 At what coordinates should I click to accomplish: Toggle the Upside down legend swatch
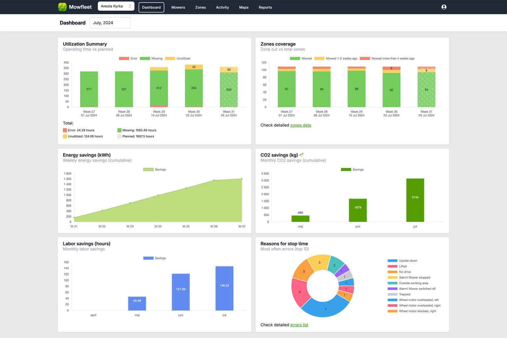point(392,261)
